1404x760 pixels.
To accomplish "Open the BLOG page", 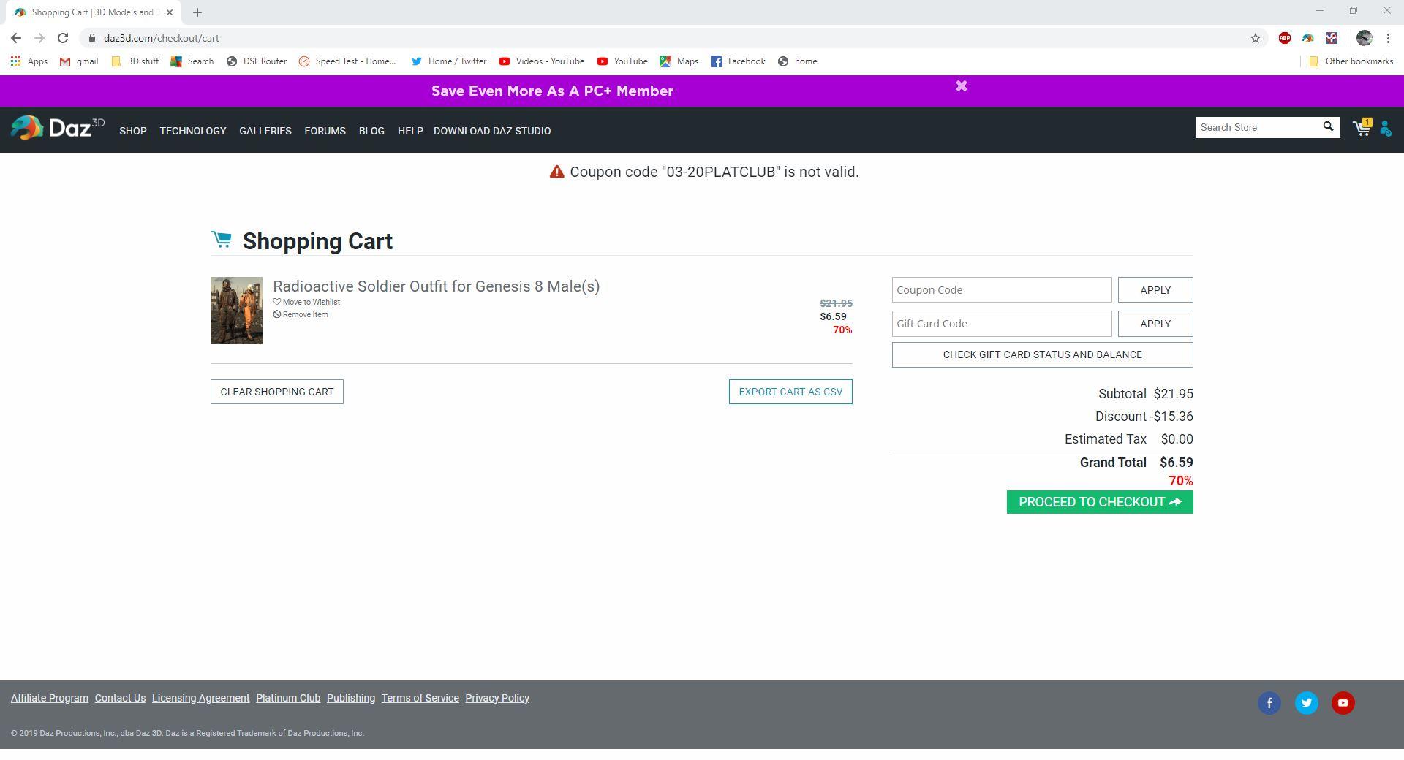I will pyautogui.click(x=371, y=131).
